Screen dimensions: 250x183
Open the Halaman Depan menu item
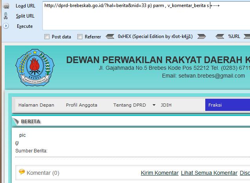(36, 105)
